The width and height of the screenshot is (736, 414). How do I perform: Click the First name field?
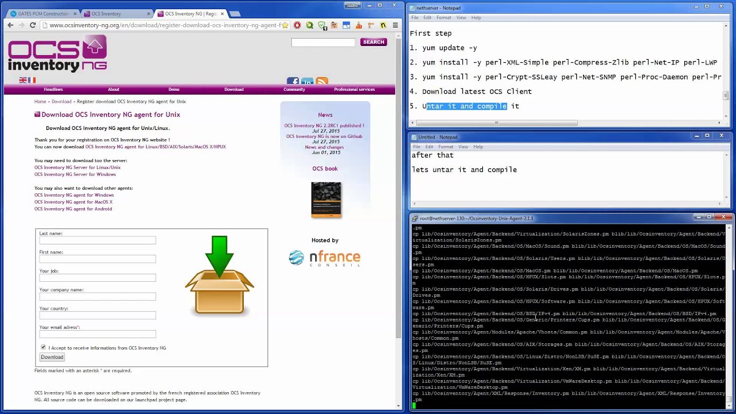[98, 259]
